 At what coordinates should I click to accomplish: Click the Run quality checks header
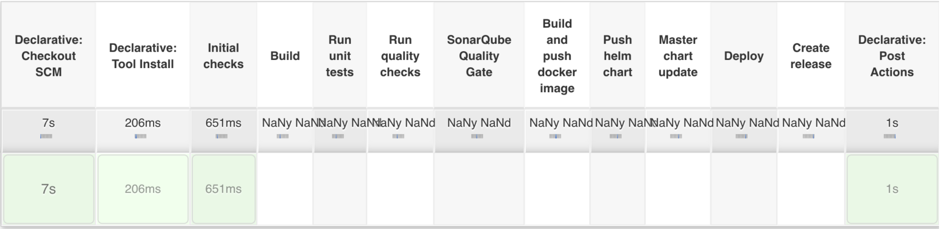(400, 56)
